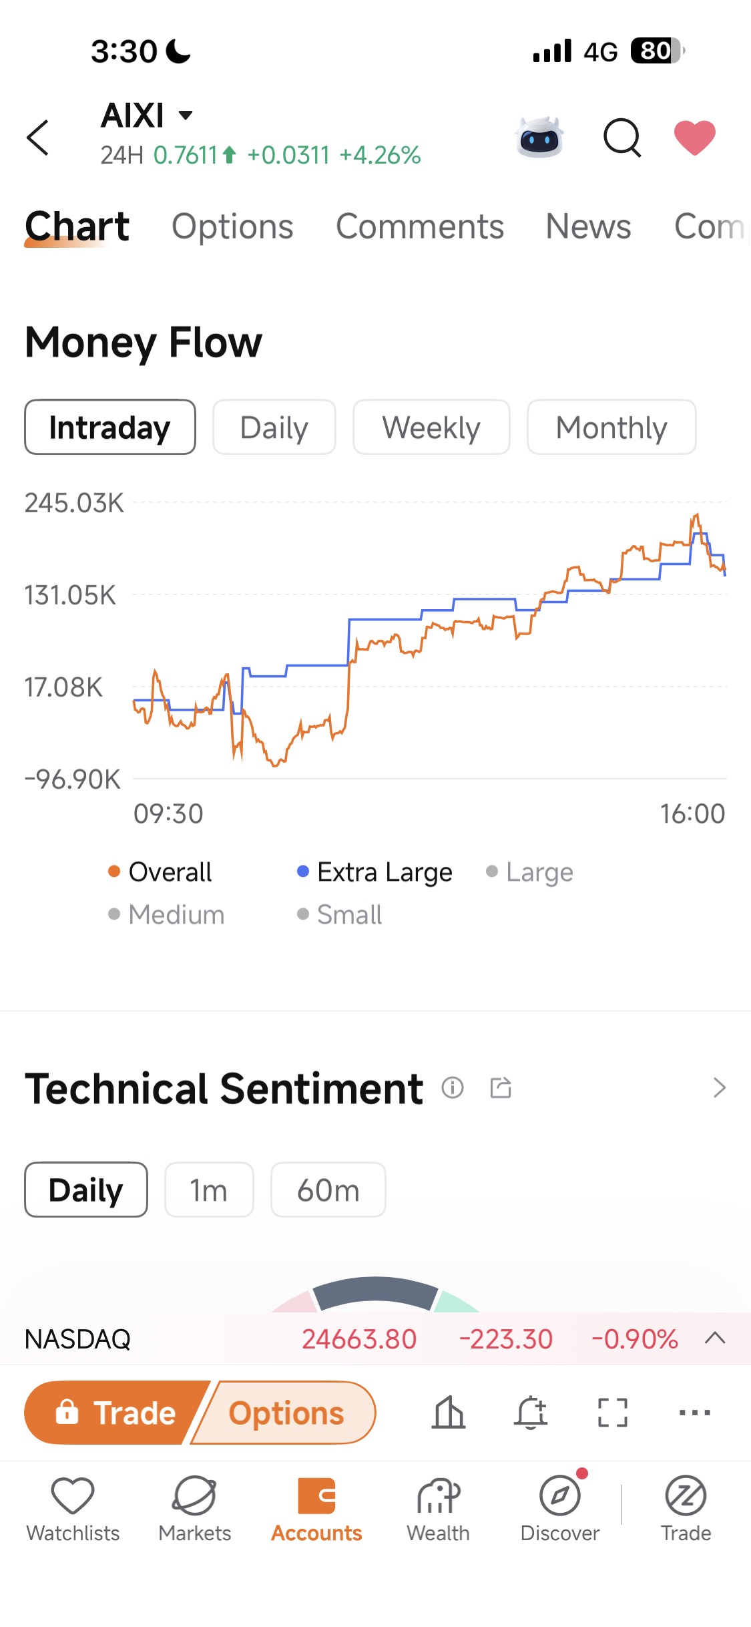Tap the fullscreen brackets icon

coord(613,1413)
